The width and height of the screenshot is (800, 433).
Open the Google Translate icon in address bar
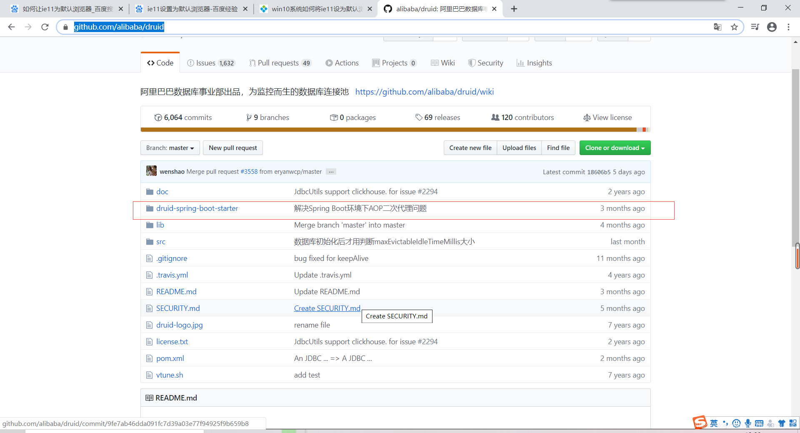[x=717, y=27]
